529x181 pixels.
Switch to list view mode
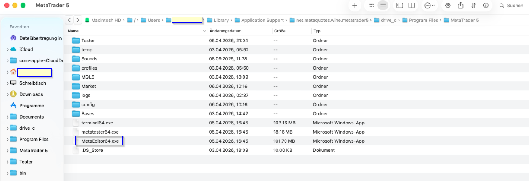point(382,6)
